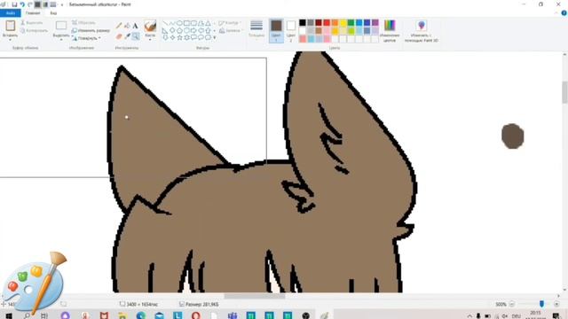Choose the Diamond shape

click(x=172, y=30)
